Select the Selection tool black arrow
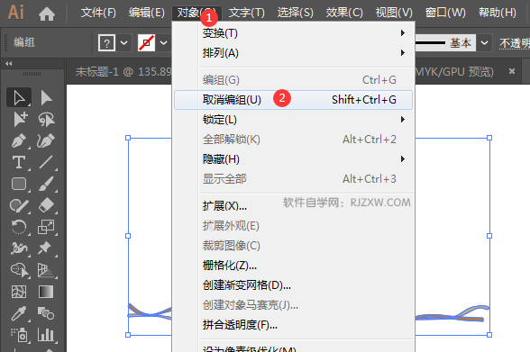This screenshot has height=352, width=530. [x=19, y=98]
